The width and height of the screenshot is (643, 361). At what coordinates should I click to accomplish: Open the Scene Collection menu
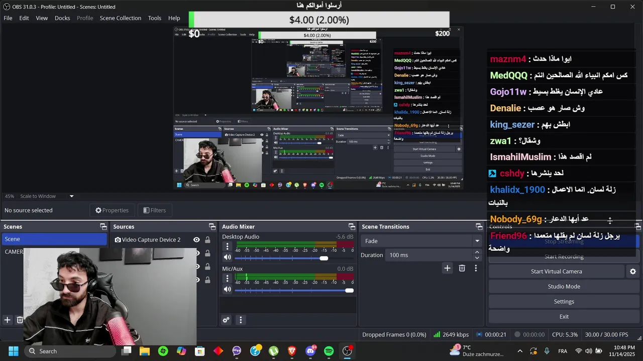coord(121,18)
